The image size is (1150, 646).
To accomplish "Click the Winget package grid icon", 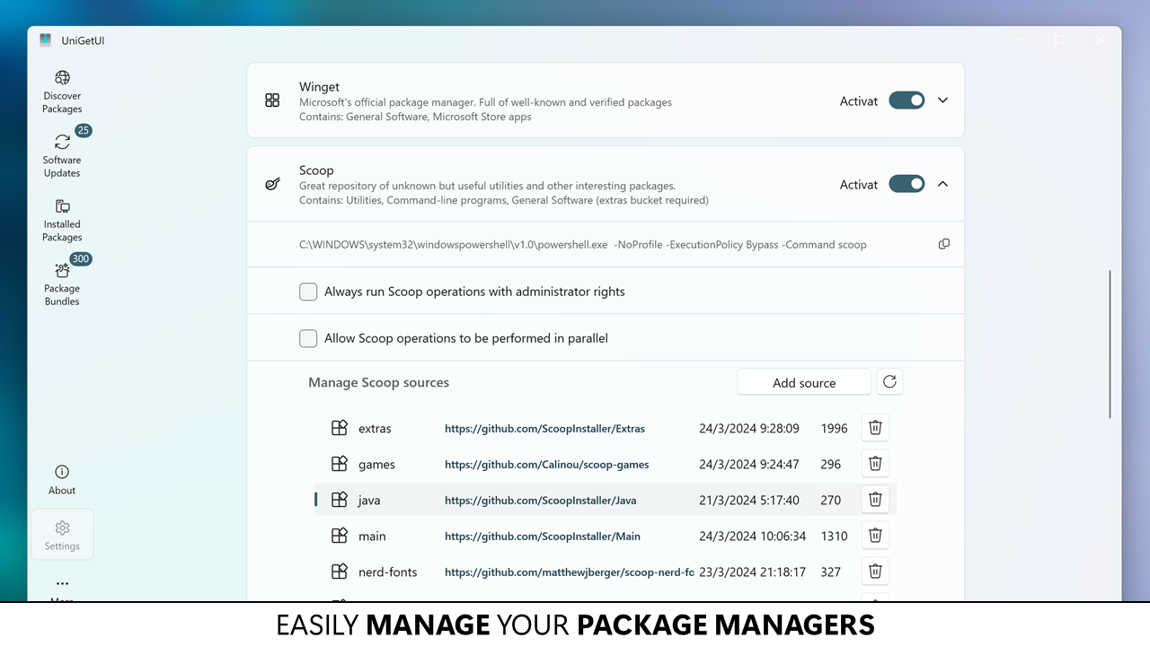I will point(272,100).
